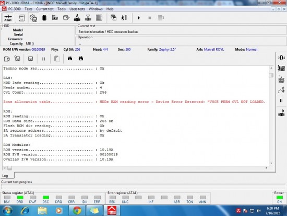
Task: Click the save log disk icon
Action: point(30,59)
